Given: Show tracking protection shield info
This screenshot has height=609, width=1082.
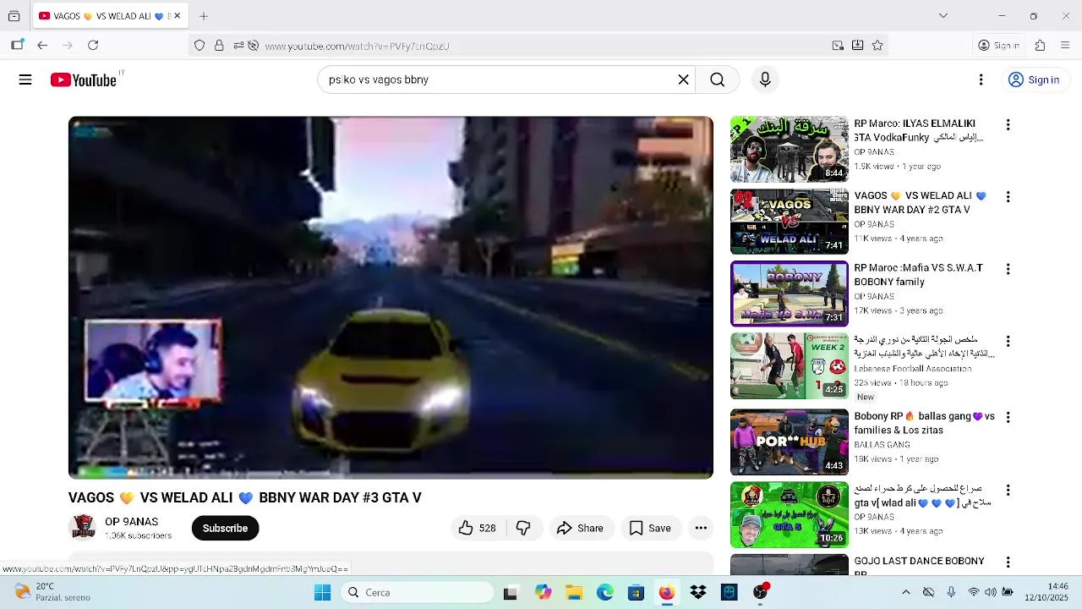Looking at the screenshot, I should (x=199, y=46).
